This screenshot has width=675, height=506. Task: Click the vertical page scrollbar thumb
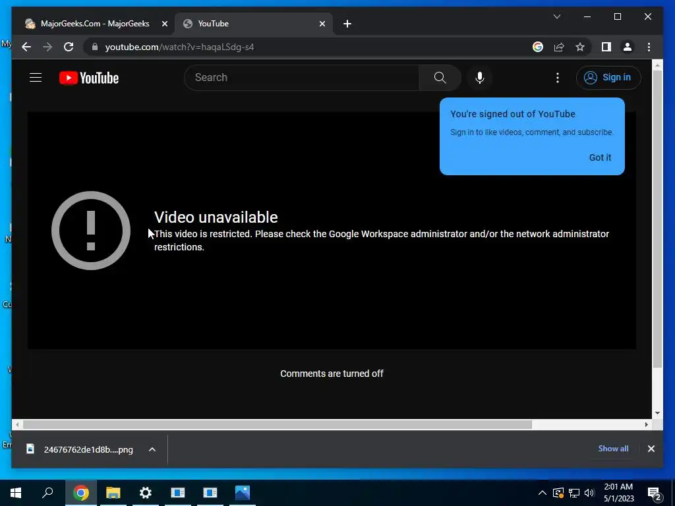[x=657, y=219]
